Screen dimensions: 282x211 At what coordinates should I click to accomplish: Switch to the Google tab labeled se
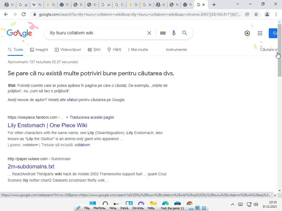coord(105,5)
